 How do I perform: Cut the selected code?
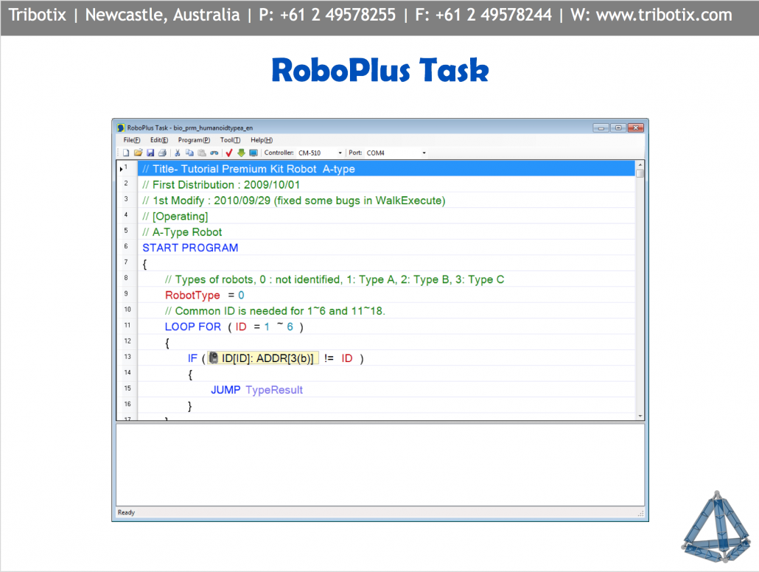[x=176, y=152]
